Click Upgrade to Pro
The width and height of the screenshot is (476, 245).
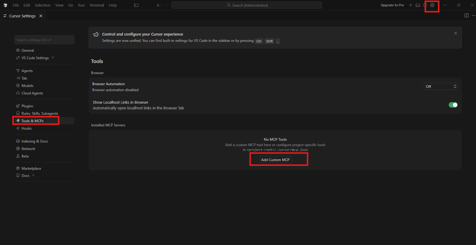(392, 5)
